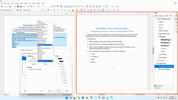
Task: Uncheck Show previews in Styles panel
Action: tap(155, 86)
